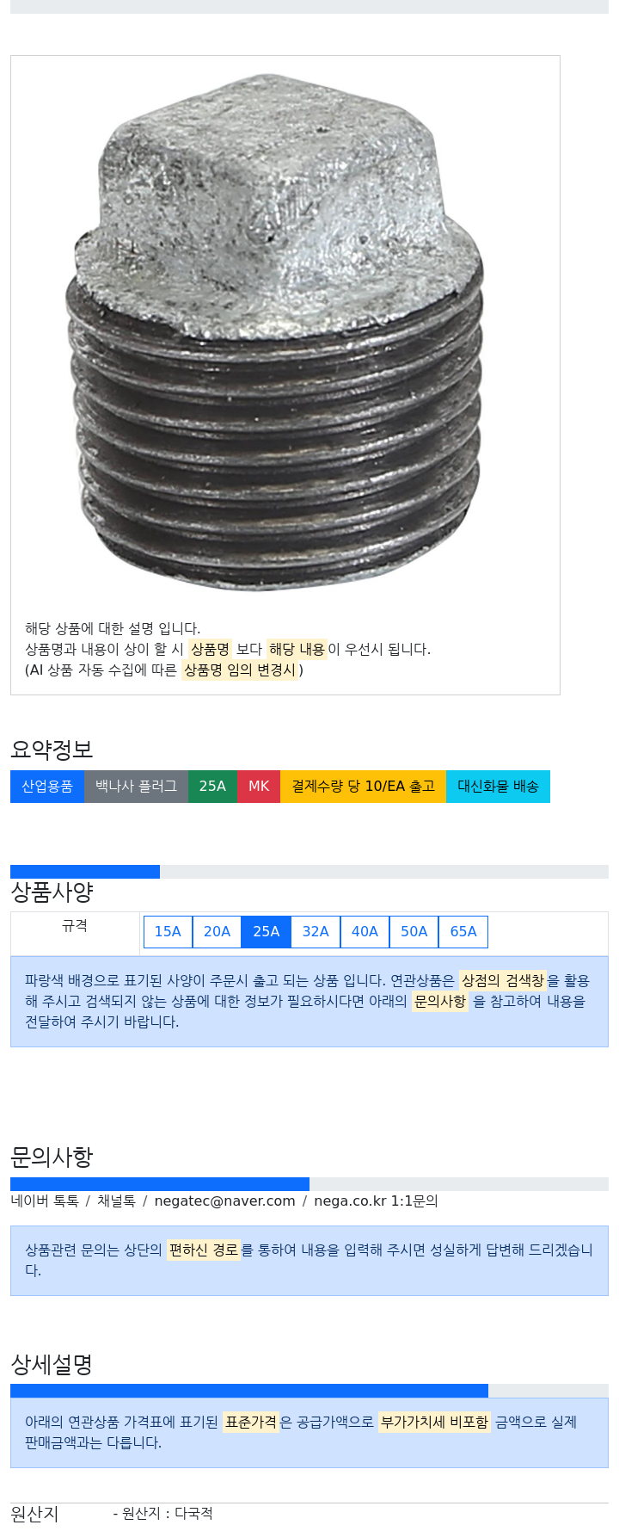The image size is (619, 1531).
Task: Click the red MK brand tag
Action: tap(259, 787)
